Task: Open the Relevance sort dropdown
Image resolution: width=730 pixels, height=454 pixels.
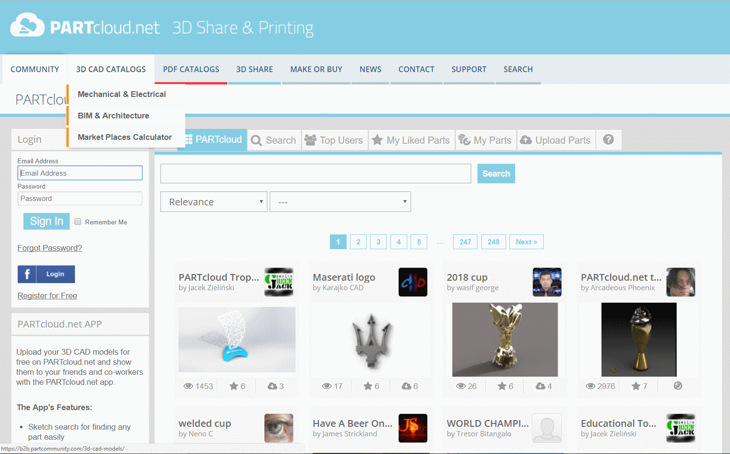Action: [x=213, y=202]
